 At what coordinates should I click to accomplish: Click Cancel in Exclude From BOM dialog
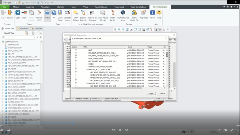click(162, 93)
